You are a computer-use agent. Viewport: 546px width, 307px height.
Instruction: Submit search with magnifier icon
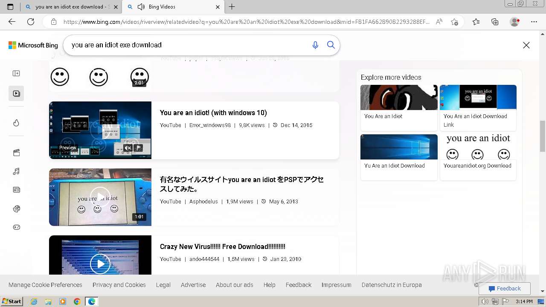(x=331, y=45)
